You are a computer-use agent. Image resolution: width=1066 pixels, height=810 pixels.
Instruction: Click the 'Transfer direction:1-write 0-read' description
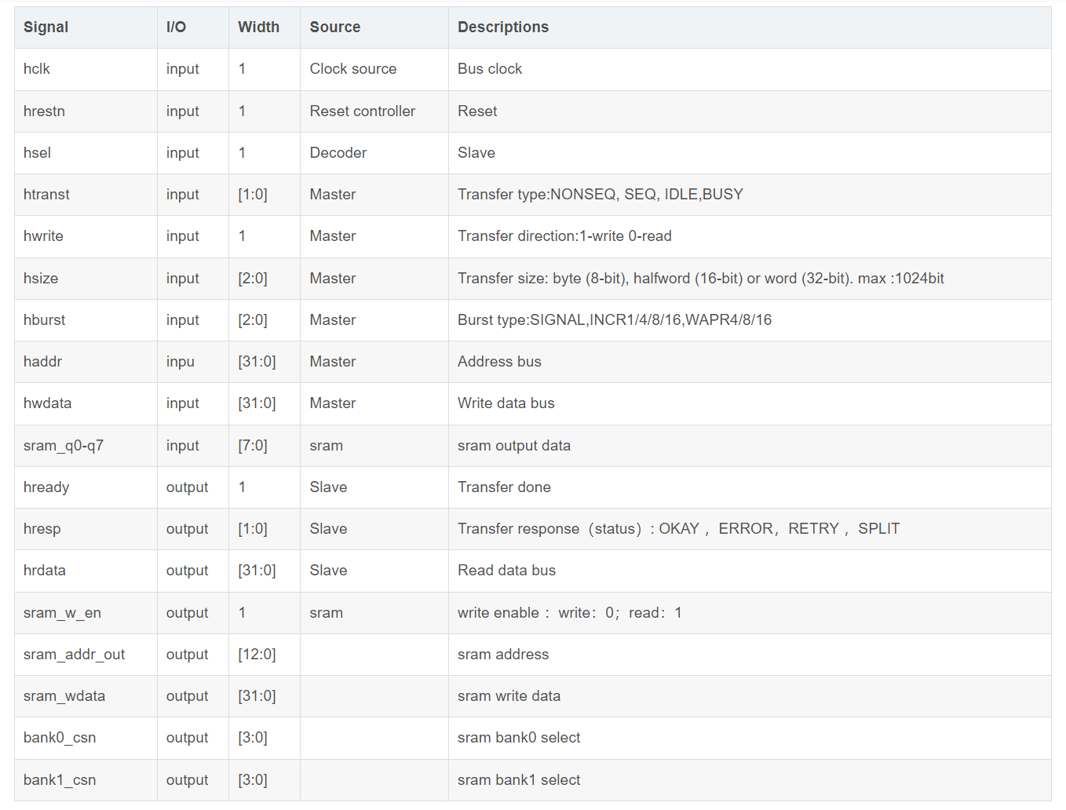(564, 236)
